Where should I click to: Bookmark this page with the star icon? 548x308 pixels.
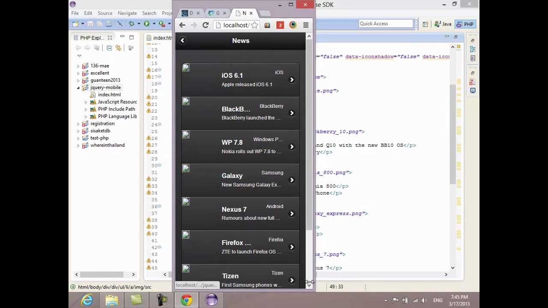pyautogui.click(x=255, y=25)
